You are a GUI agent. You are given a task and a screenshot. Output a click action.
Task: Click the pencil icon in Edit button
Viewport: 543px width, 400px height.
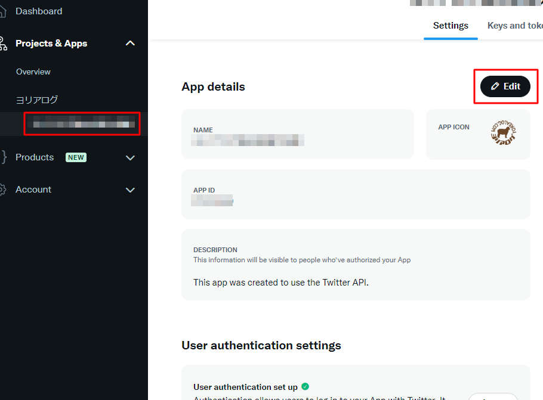[495, 86]
